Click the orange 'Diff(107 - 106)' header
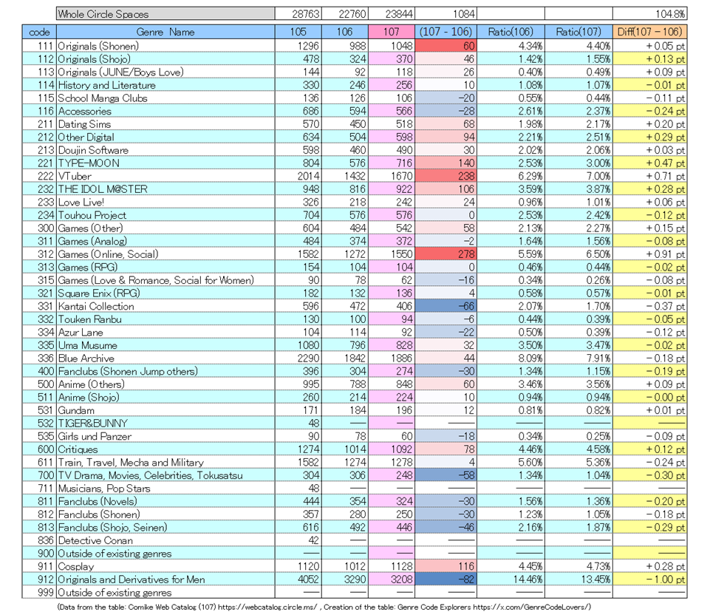724x612 pixels. (649, 32)
